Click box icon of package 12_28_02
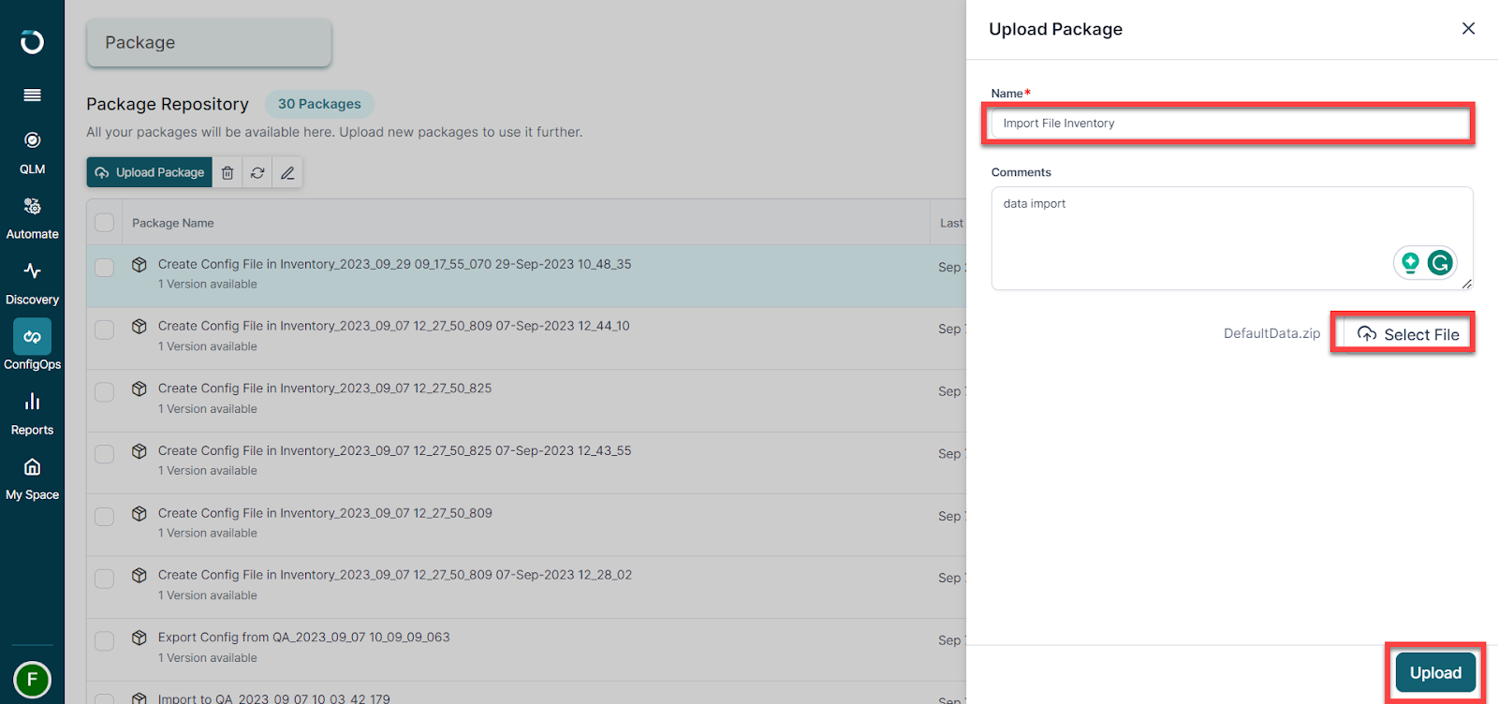The height and width of the screenshot is (704, 1498). 140,576
